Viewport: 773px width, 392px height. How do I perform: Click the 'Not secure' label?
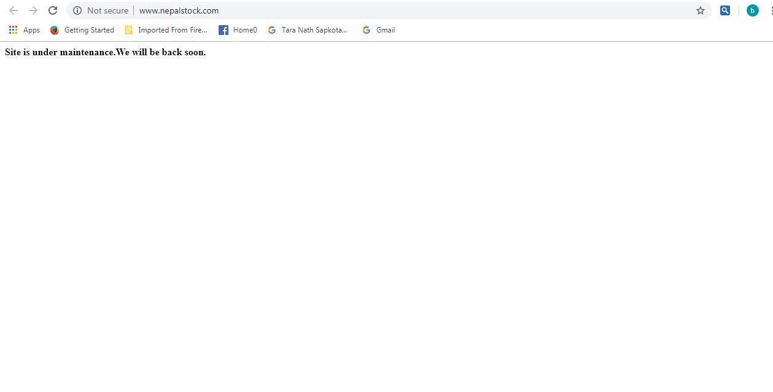[107, 10]
